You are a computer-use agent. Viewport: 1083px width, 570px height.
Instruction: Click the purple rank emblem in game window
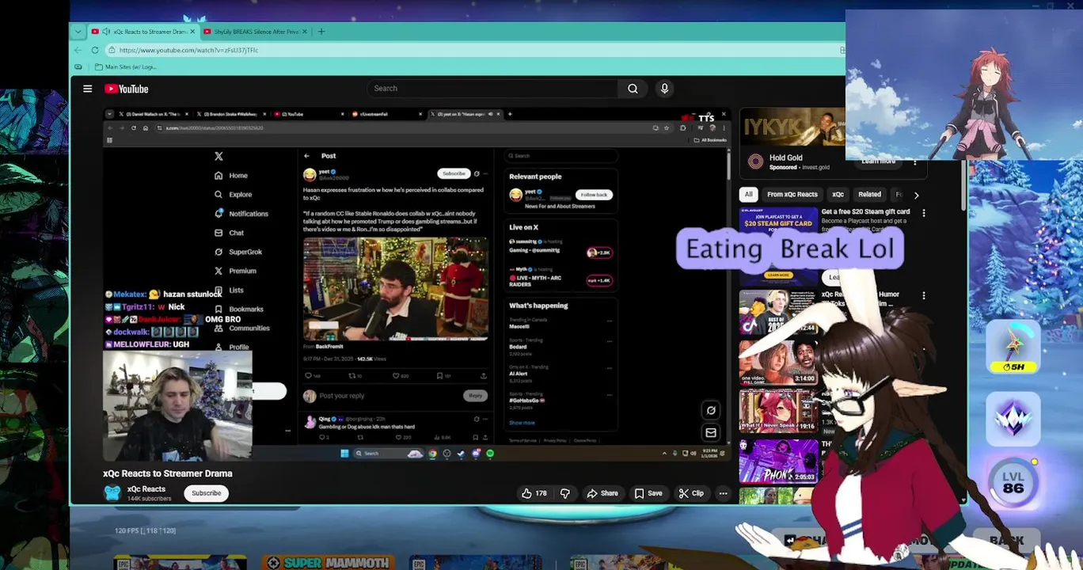pos(1013,417)
